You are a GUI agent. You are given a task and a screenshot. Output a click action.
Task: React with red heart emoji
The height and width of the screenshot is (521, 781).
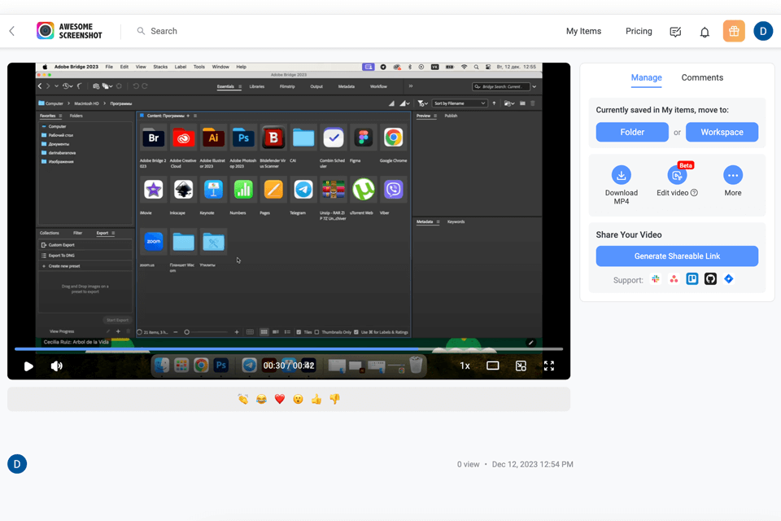[x=279, y=399]
